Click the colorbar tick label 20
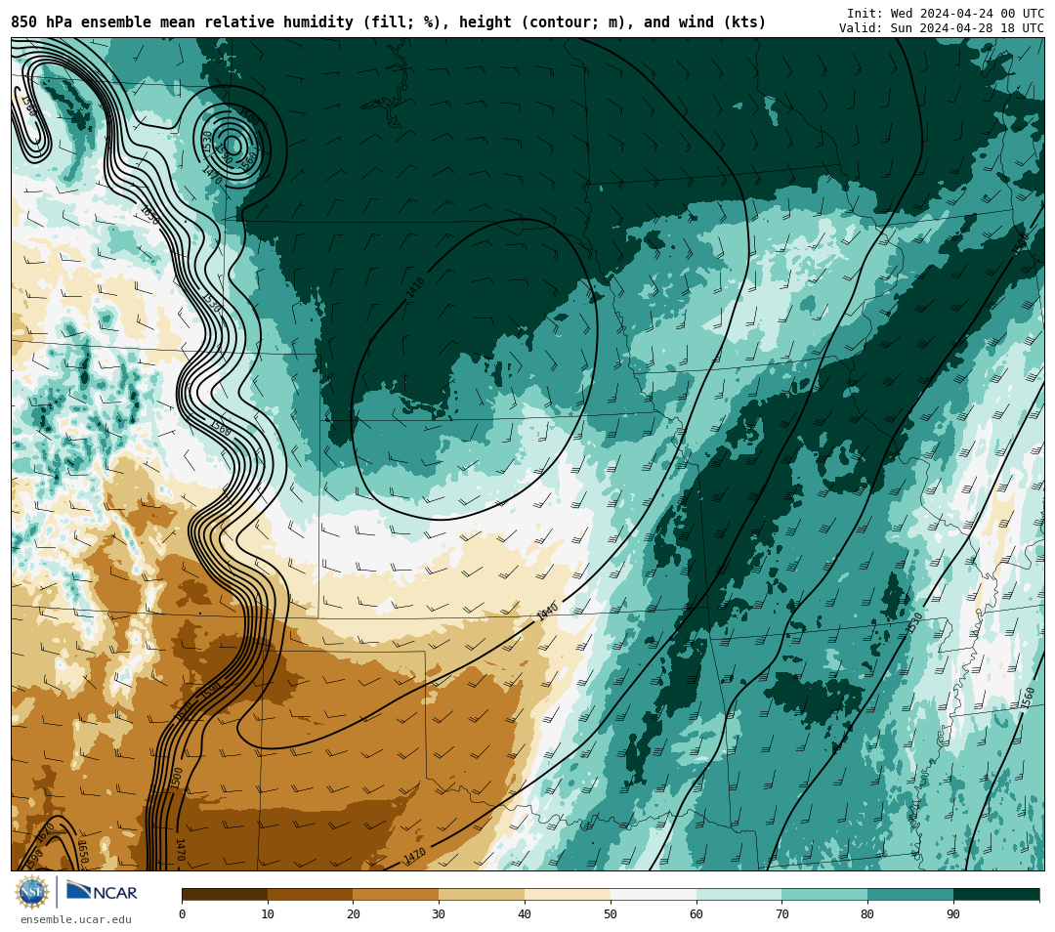This screenshot has width=1055, height=932. (x=354, y=913)
